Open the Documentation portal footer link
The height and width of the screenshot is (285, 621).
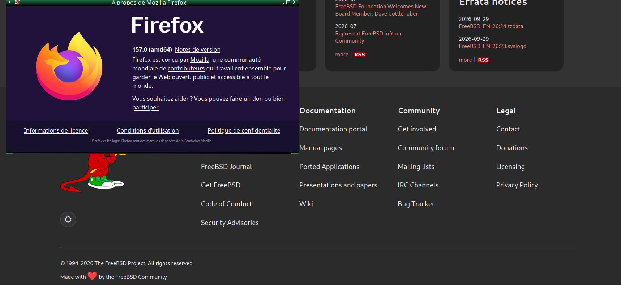tap(333, 129)
